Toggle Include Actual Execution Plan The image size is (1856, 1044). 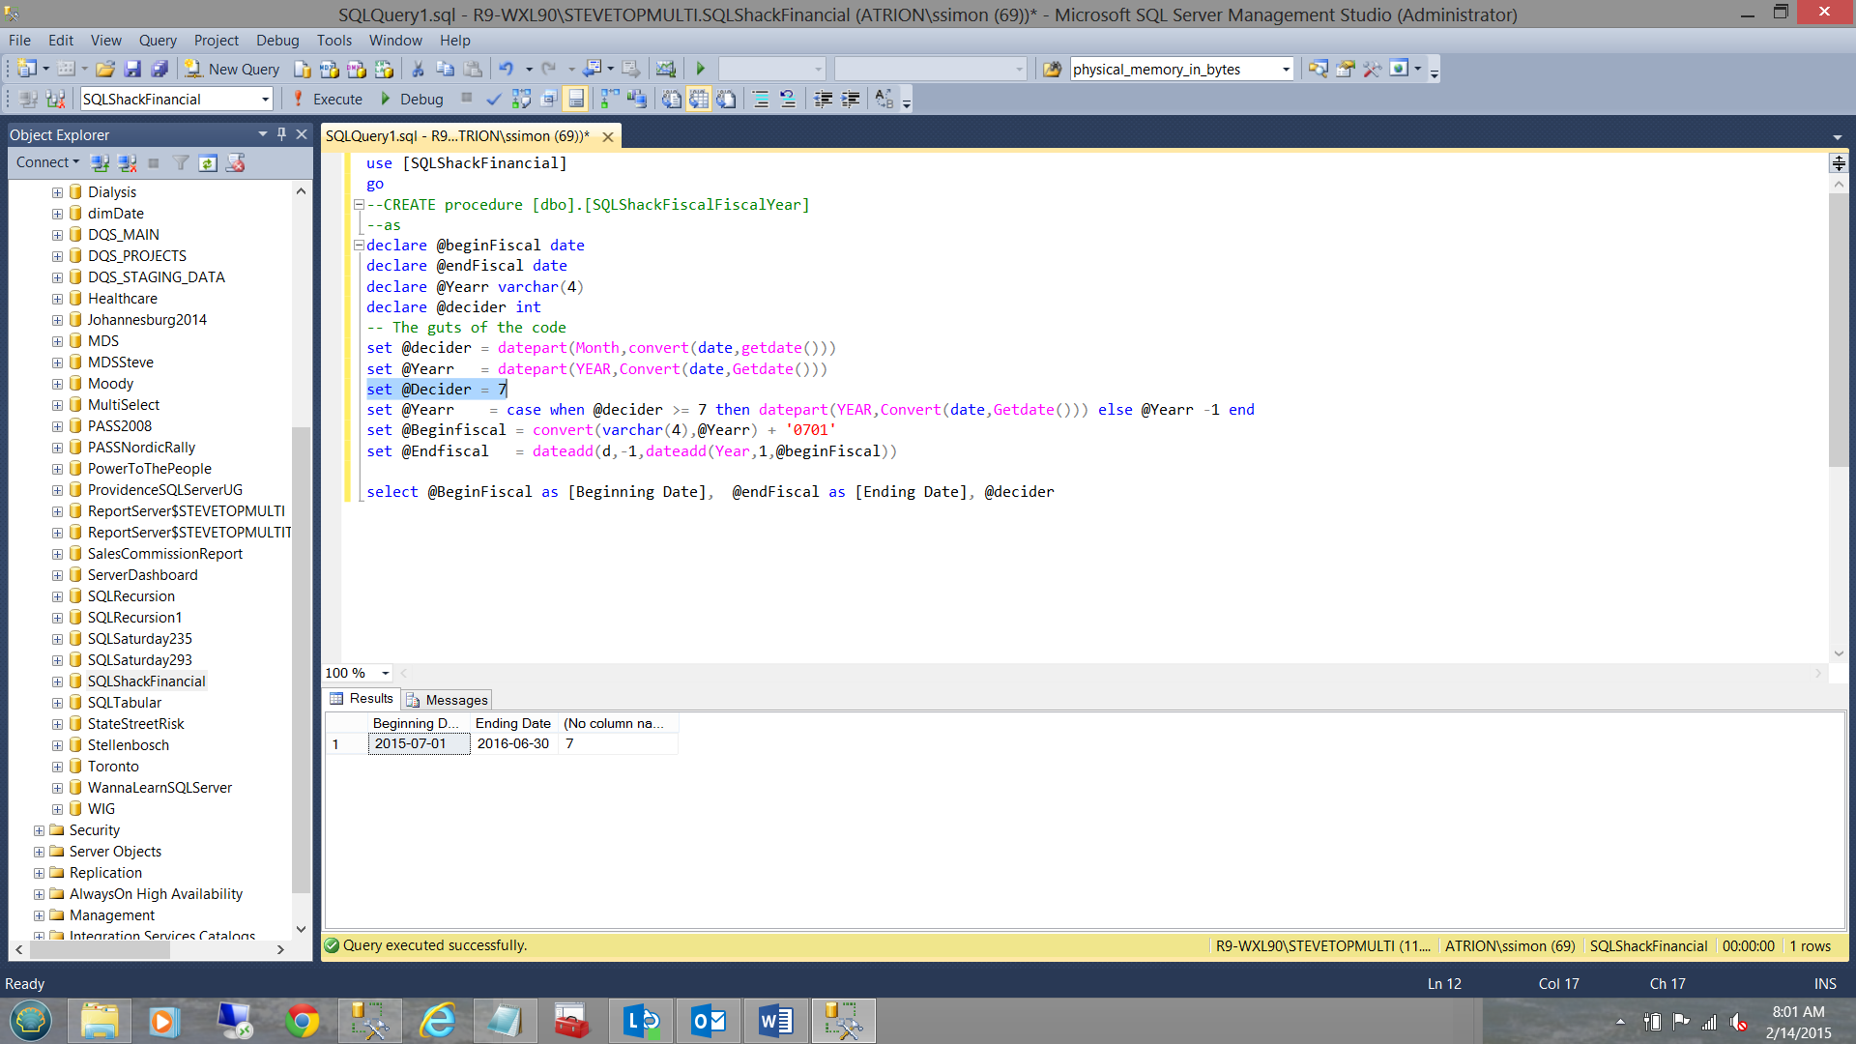click(x=610, y=99)
